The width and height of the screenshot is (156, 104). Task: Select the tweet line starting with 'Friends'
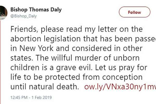pos(76,29)
